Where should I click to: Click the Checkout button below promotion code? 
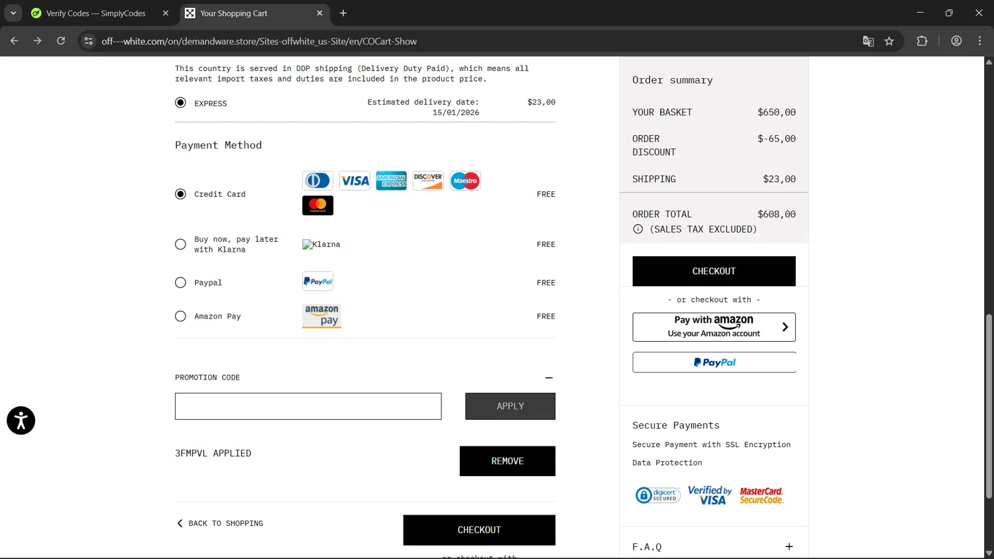[x=479, y=530]
